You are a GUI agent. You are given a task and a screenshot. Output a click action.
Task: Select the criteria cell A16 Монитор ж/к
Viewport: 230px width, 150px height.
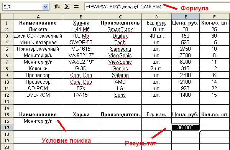point(38,121)
